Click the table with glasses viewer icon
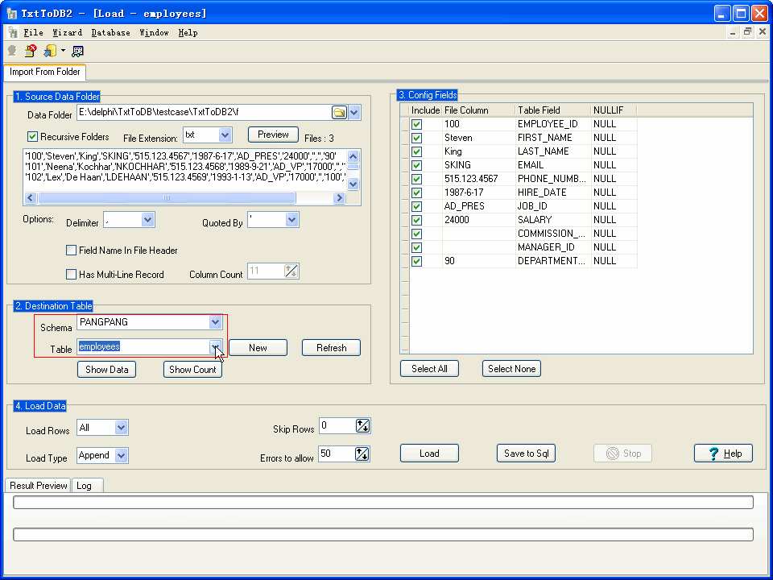773x580 pixels. pyautogui.click(x=78, y=50)
